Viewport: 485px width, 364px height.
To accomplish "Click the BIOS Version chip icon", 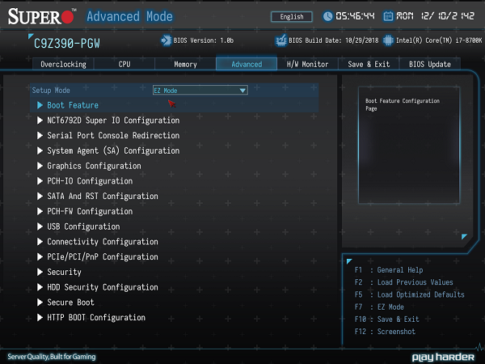I will [167, 40].
